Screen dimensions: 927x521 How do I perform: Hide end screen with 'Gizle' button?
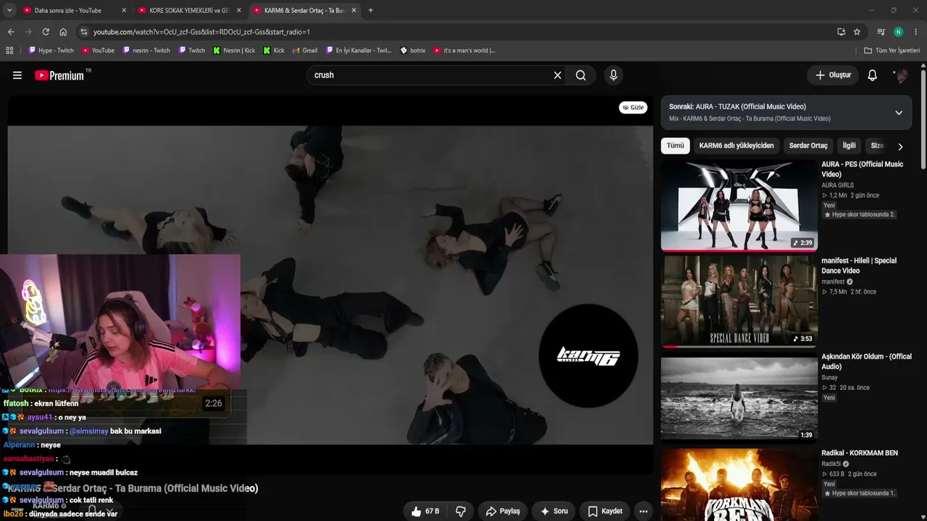[x=633, y=108]
